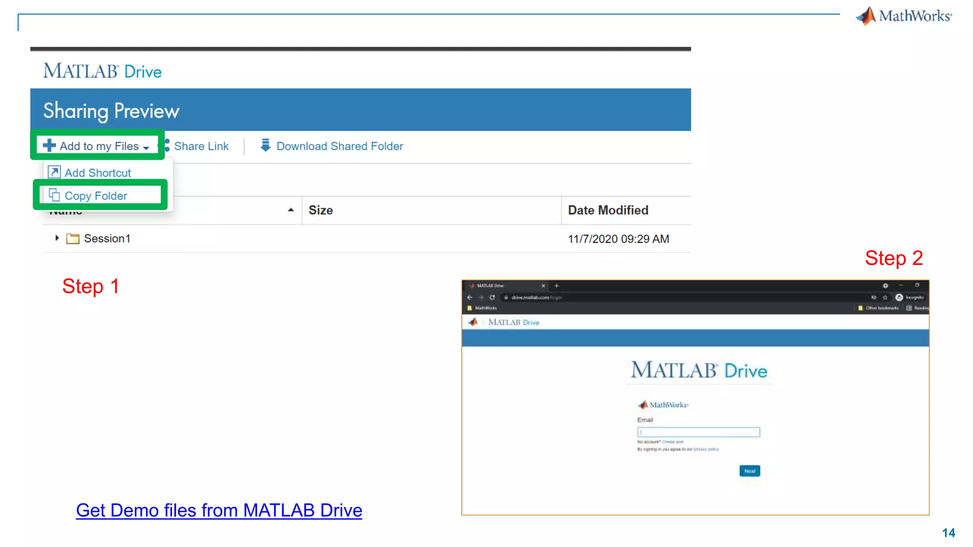Click the plus icon beside Add to my Files

click(x=49, y=145)
